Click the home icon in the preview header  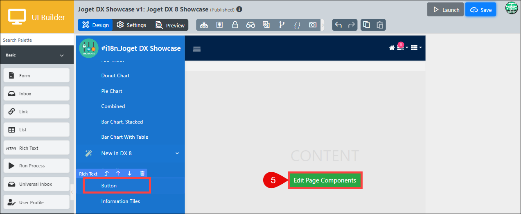point(392,48)
